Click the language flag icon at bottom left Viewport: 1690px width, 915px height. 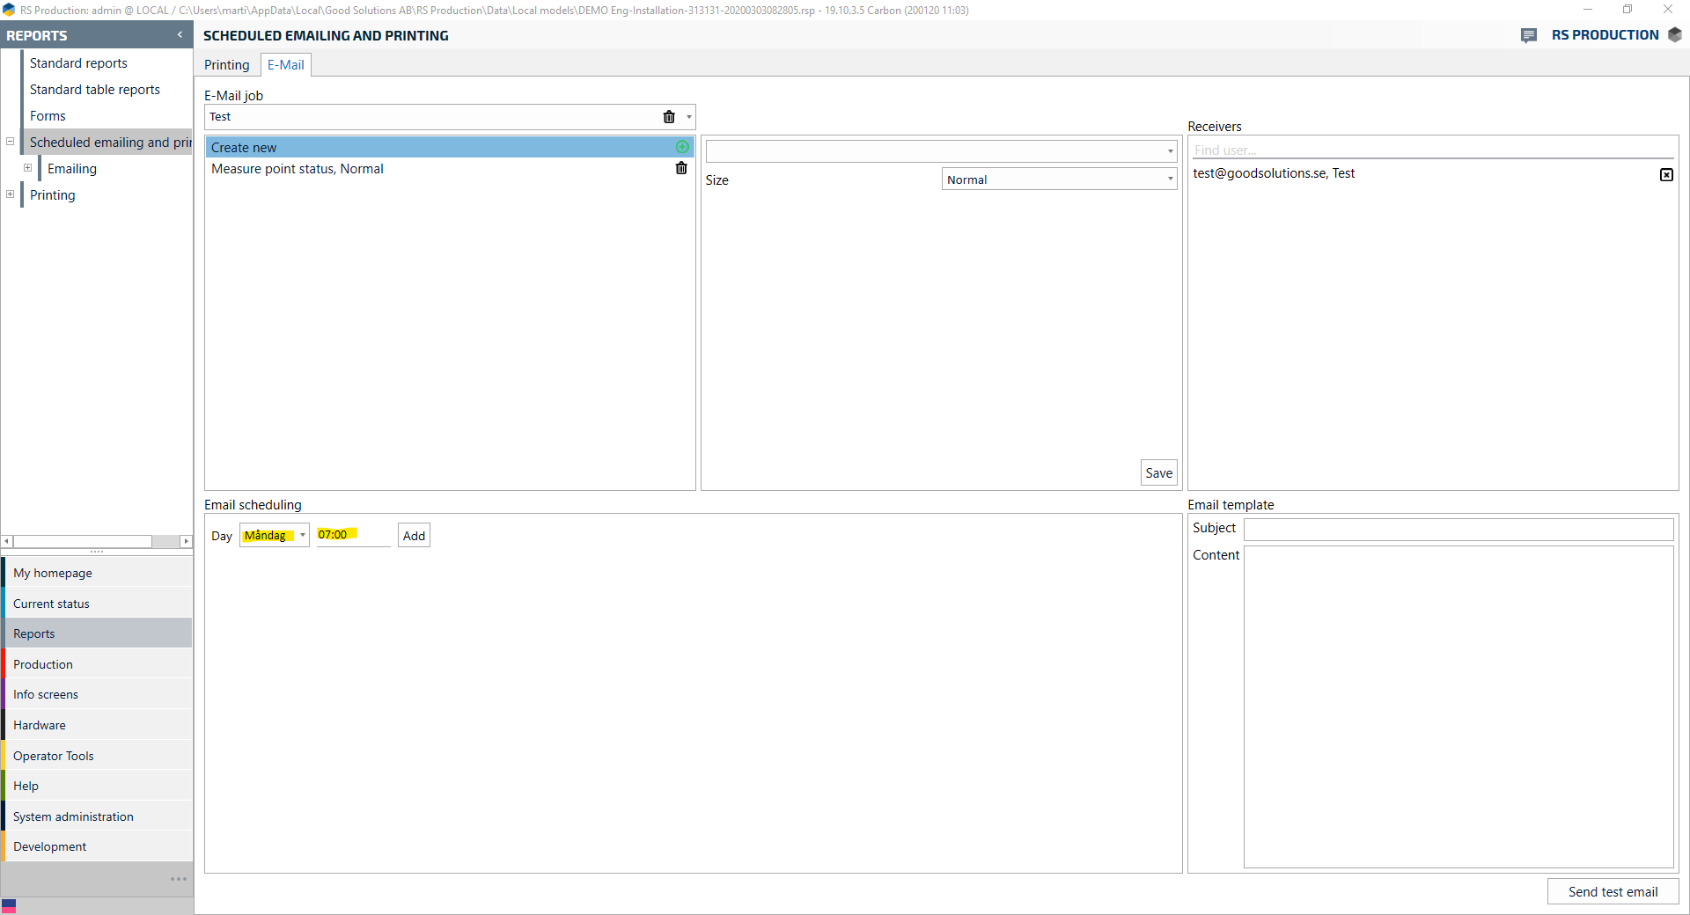9,905
